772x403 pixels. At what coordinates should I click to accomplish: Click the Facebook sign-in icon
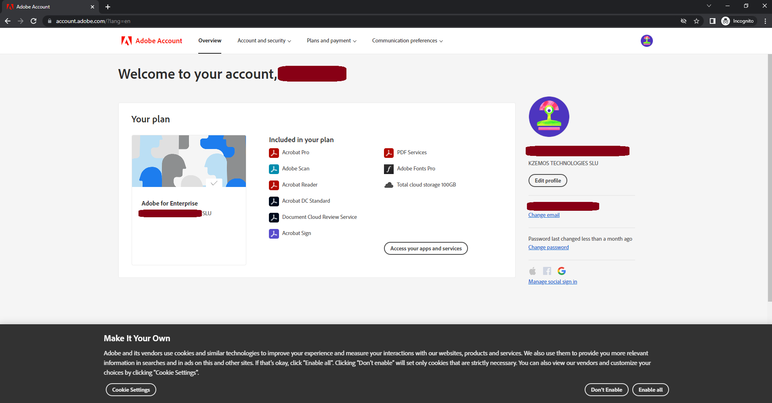(x=547, y=271)
